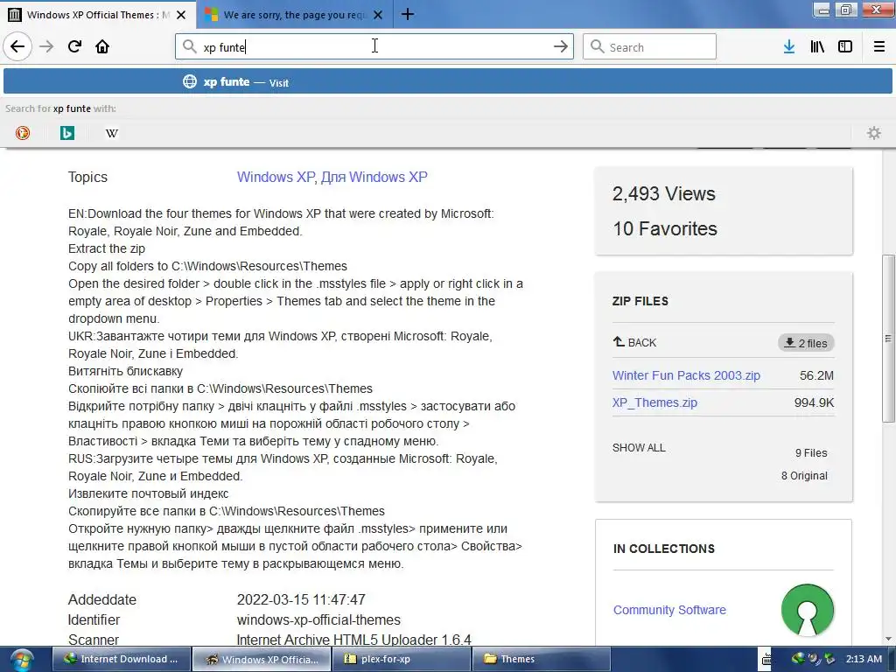Close the Windows XP Official Themes tab
The width and height of the screenshot is (896, 672).
181,15
